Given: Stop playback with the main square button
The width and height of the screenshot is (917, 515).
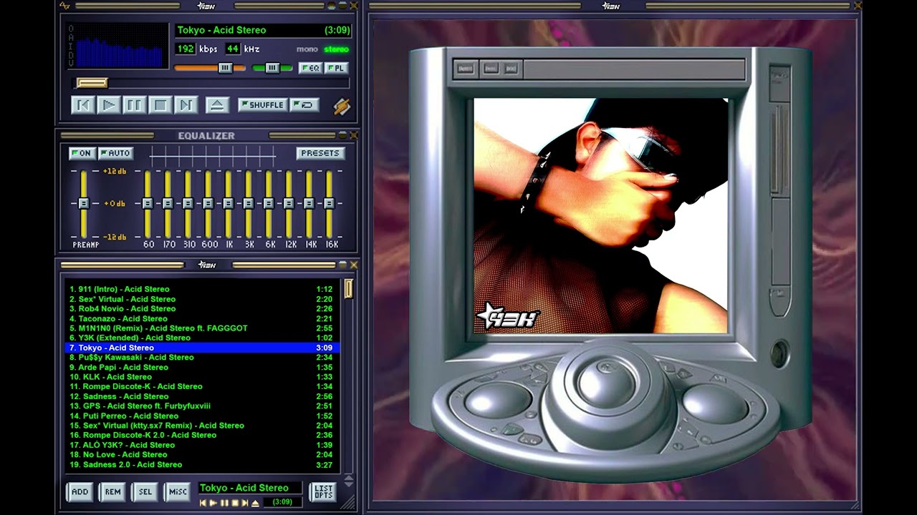Looking at the screenshot, I should pos(160,105).
